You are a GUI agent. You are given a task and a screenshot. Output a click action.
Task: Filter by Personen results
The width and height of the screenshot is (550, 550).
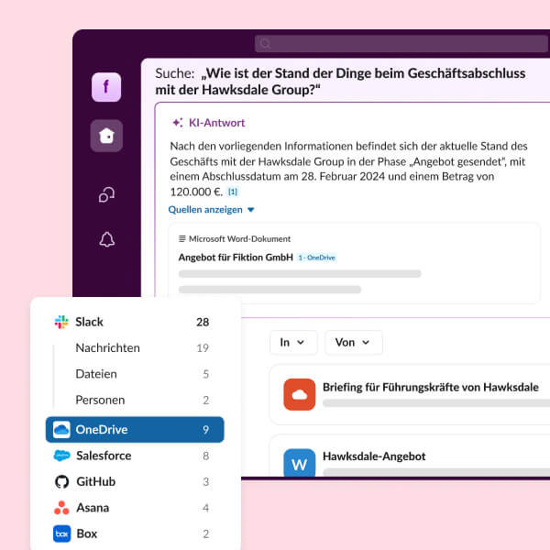pyautogui.click(x=135, y=400)
